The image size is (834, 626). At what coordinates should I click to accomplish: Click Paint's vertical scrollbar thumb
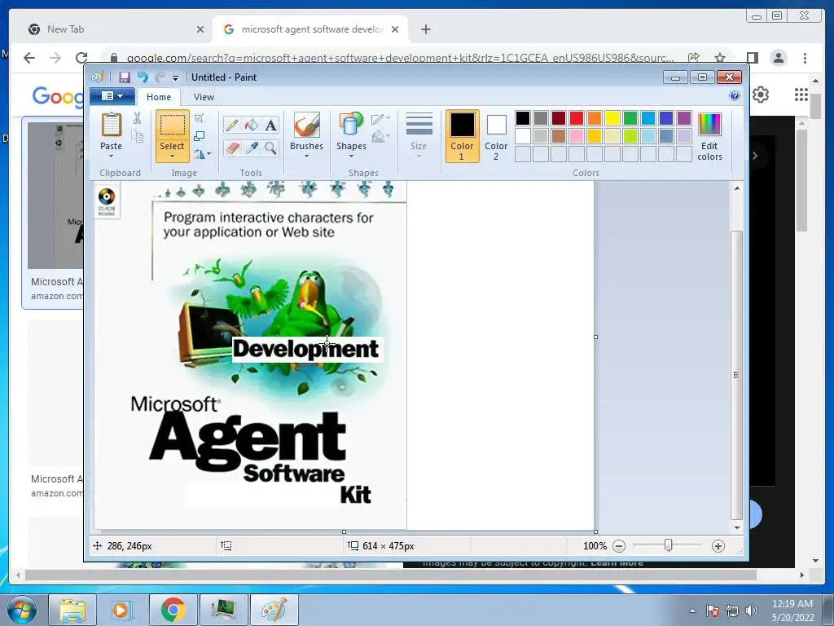pos(736,375)
